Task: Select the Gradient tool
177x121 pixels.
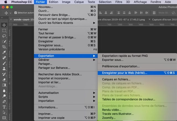Action: coord(4,85)
